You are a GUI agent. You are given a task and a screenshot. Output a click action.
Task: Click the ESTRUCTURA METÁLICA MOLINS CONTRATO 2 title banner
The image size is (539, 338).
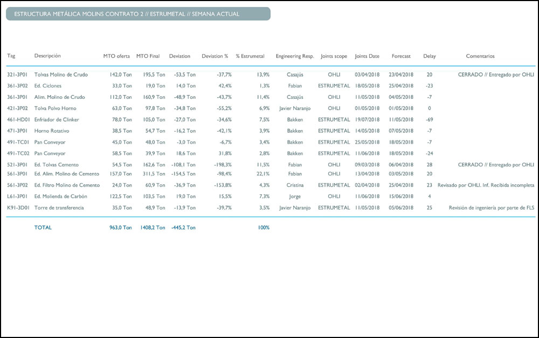click(x=138, y=14)
